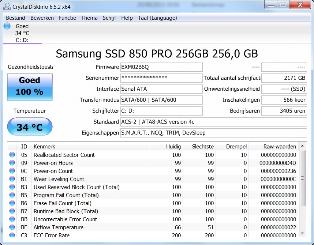Click the 34 °C temperature button
Image resolution: width=314 pixels, height=245 pixels.
tap(30, 126)
